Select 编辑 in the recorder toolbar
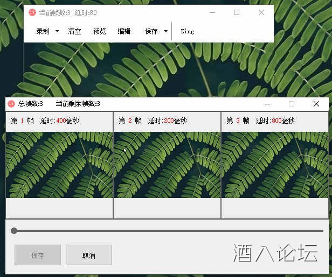This screenshot has height=277, width=332. [124, 31]
